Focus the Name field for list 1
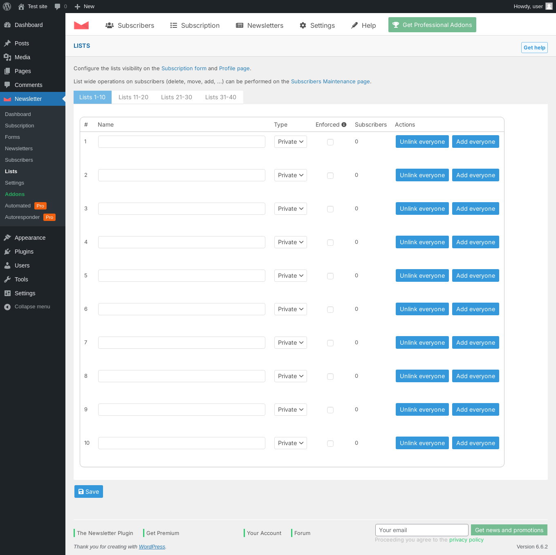 182,142
